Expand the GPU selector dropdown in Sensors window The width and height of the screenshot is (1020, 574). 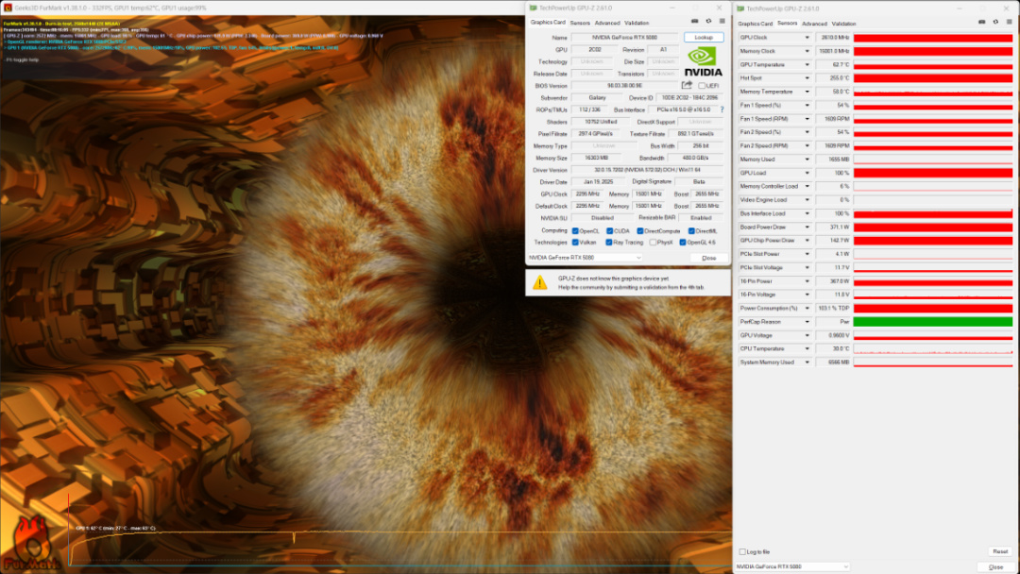[x=844, y=566]
